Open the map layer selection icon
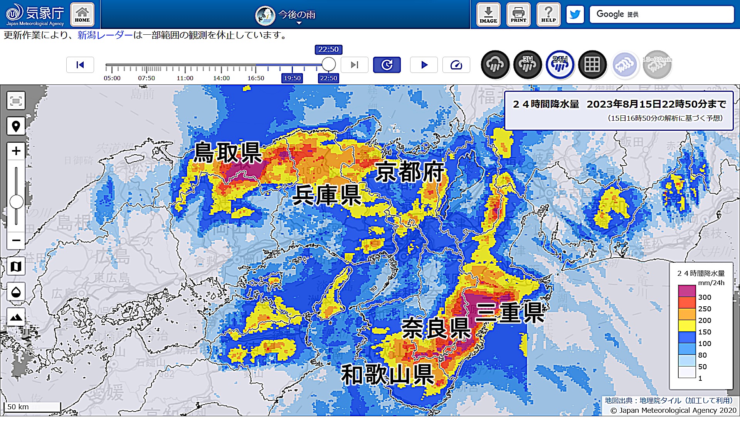740x434 pixels. pyautogui.click(x=16, y=266)
